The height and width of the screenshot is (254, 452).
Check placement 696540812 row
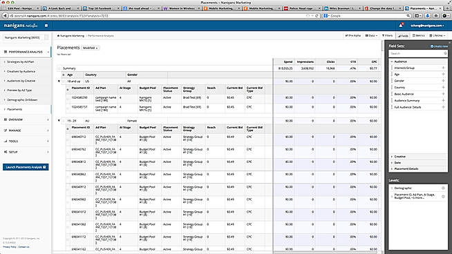pos(68,164)
